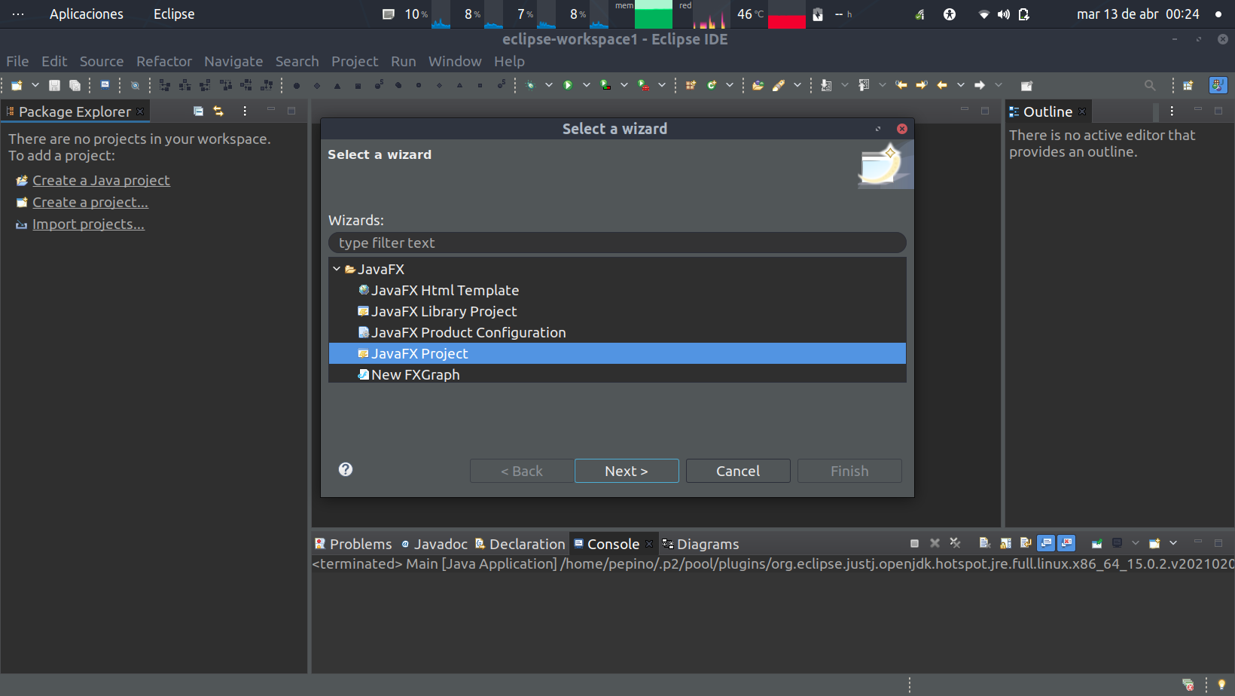Click the Next > button
This screenshot has width=1235, height=696.
(627, 471)
